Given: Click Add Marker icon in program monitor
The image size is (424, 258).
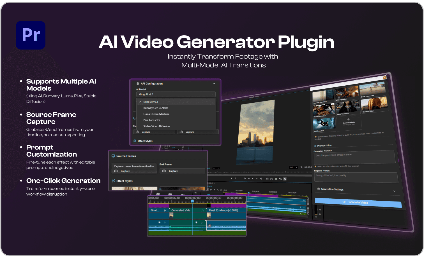Looking at the screenshot, I should pyautogui.click(x=232, y=178).
